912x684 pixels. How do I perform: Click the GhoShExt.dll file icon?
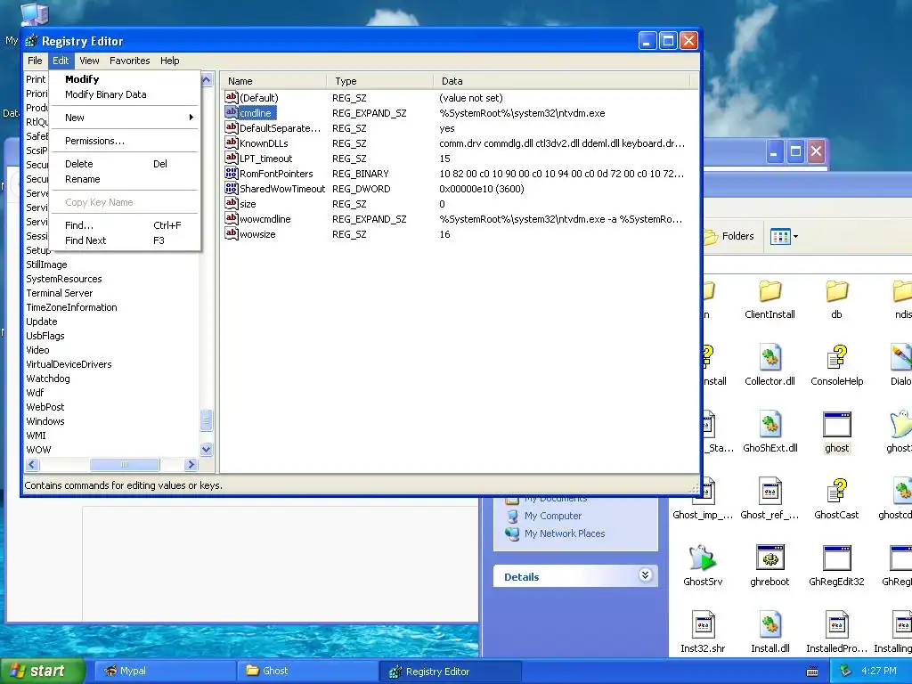pos(769,424)
